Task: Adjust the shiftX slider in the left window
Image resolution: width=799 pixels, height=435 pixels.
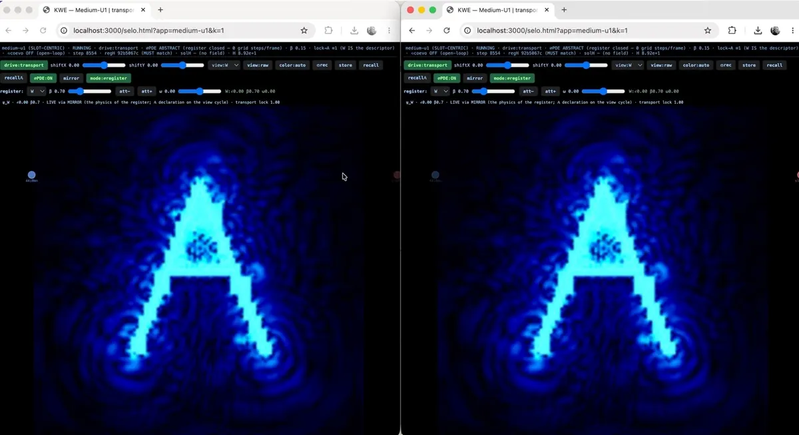Action: [x=104, y=65]
